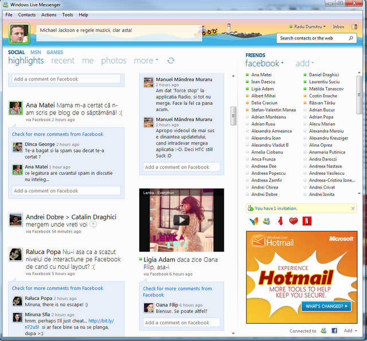Click the feed scrollbar thumb
Viewport: 367px width, 341px height.
click(233, 116)
